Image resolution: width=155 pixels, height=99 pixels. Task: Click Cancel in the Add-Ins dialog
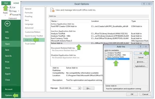(141, 57)
